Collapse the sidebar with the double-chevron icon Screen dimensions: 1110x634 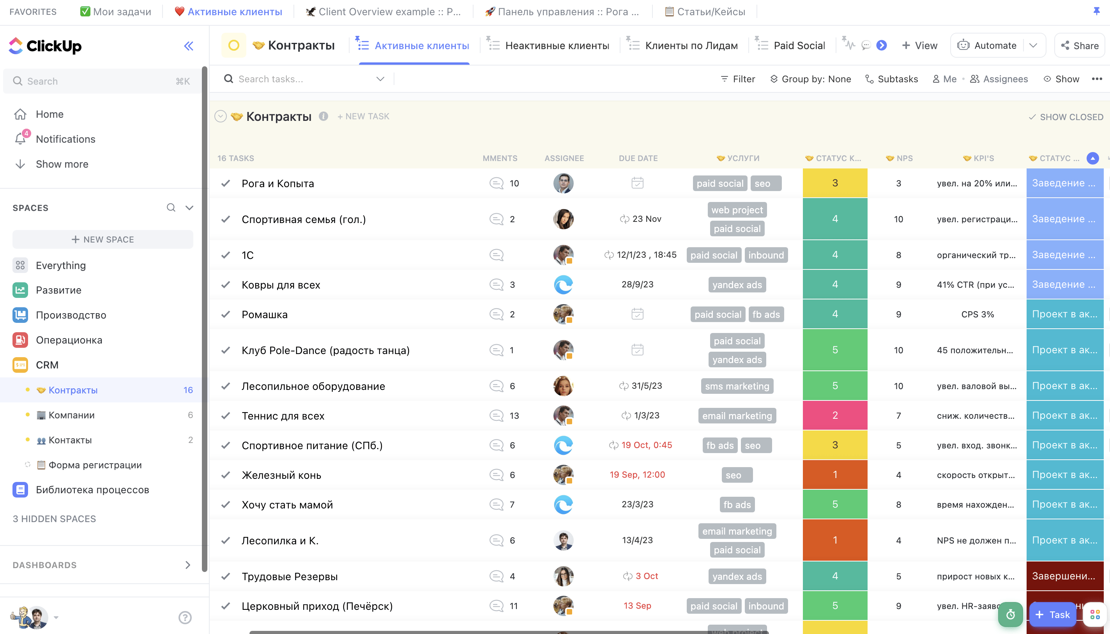[x=188, y=45]
